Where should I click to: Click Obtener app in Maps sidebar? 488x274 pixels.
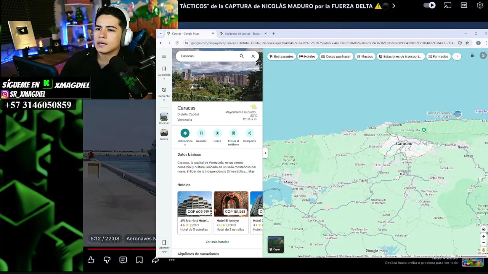point(164,246)
